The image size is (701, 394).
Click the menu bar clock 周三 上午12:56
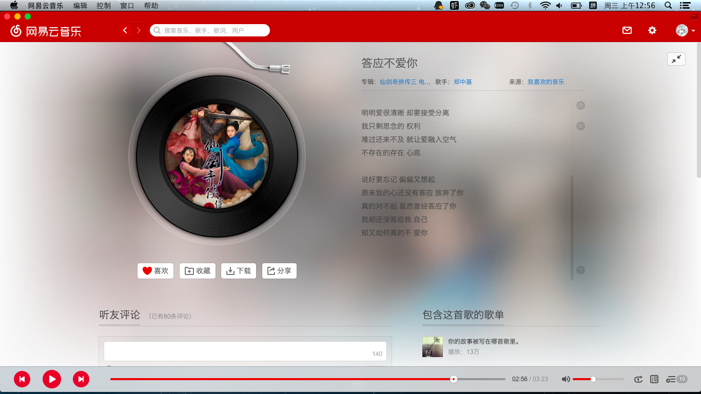tap(630, 6)
